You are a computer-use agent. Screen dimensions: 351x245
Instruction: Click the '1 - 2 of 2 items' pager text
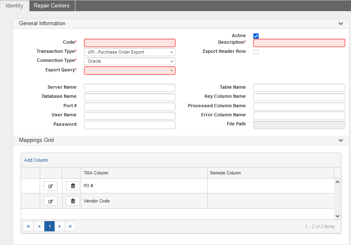coord(320,226)
